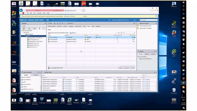Image resolution: width=197 pixels, height=111 pixels.
Task: Open the GeForce Experience desktop icon
Action: click(174, 24)
